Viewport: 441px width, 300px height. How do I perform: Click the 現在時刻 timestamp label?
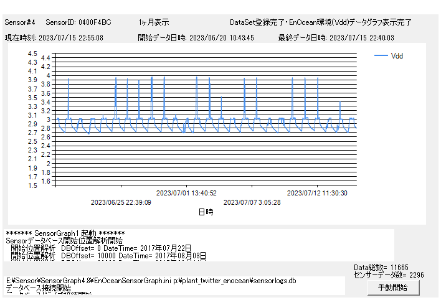pos(54,37)
